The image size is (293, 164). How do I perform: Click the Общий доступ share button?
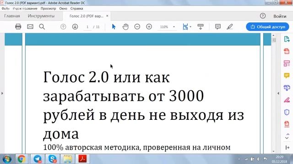click(267, 27)
